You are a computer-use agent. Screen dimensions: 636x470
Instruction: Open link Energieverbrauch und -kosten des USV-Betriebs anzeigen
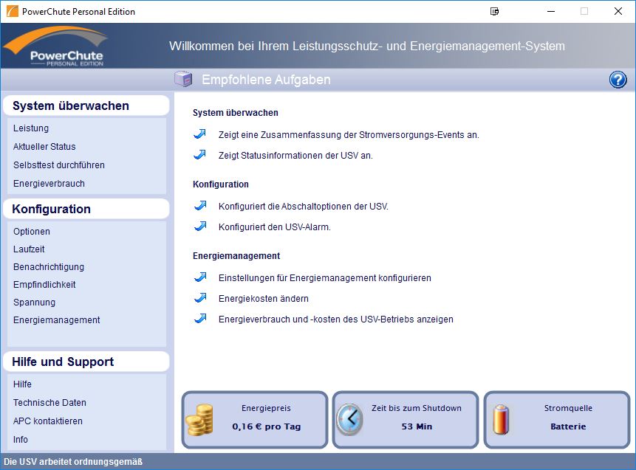336,319
